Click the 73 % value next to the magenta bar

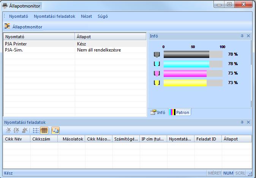point(233,73)
